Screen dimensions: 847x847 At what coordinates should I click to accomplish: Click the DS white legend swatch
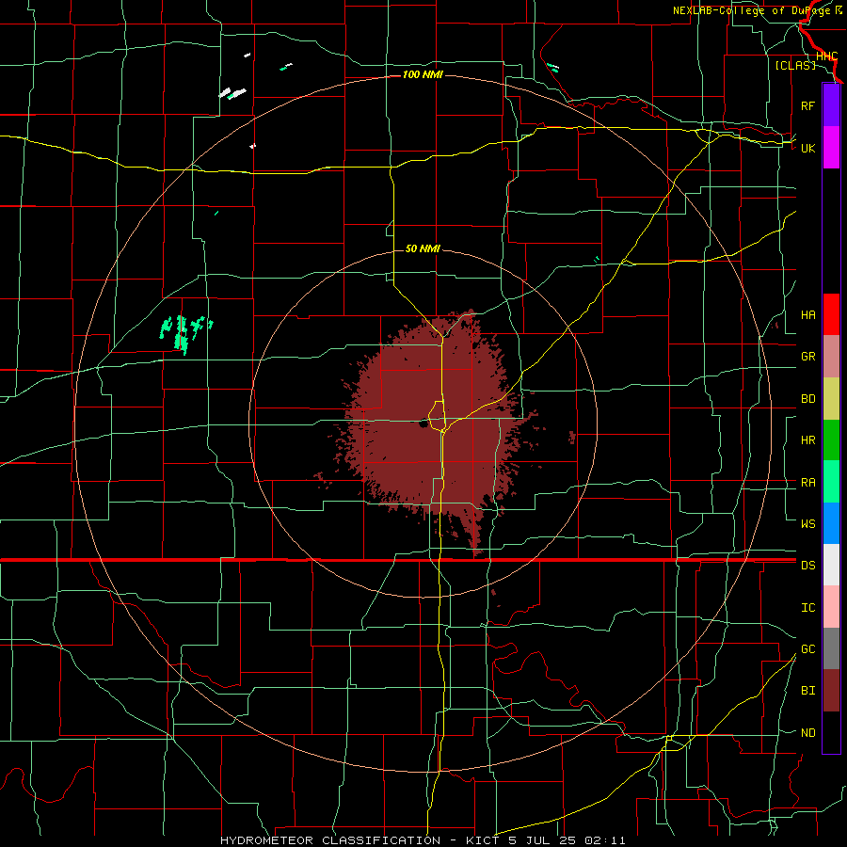[x=831, y=565]
